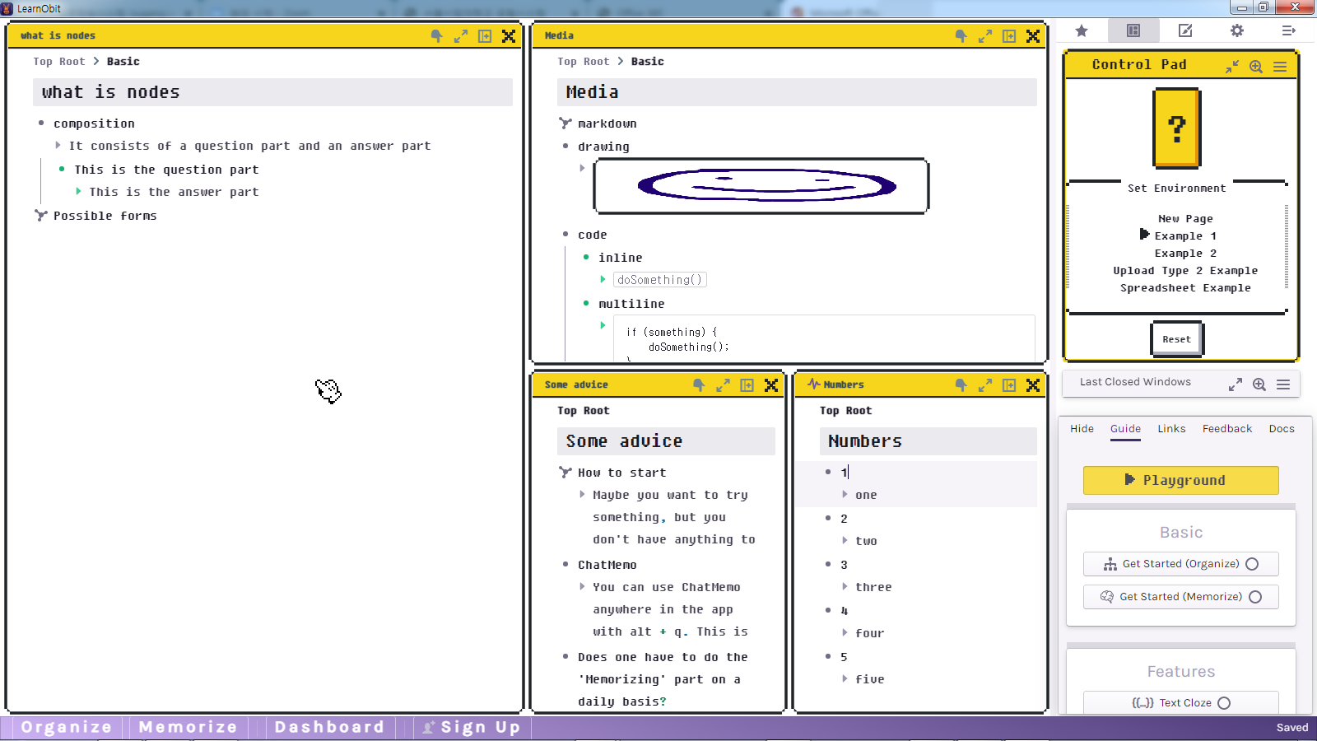Open the edit note tab in sidebar

point(1185,30)
